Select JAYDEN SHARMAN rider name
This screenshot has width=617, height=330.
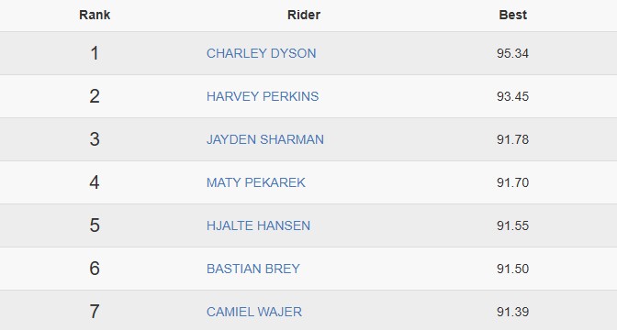[x=265, y=139]
